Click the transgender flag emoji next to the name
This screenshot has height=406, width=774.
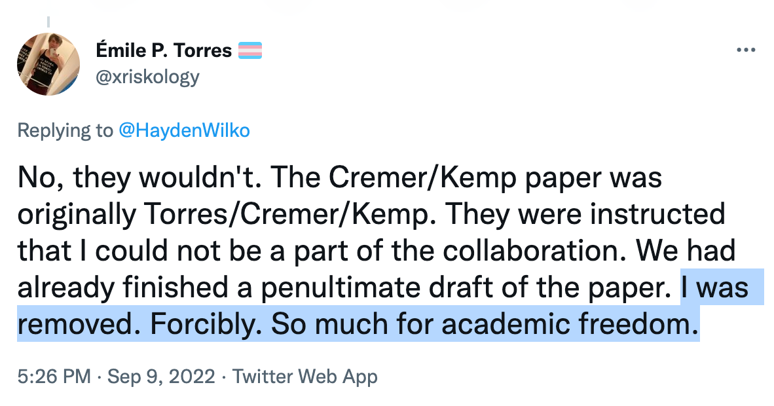[x=251, y=49]
